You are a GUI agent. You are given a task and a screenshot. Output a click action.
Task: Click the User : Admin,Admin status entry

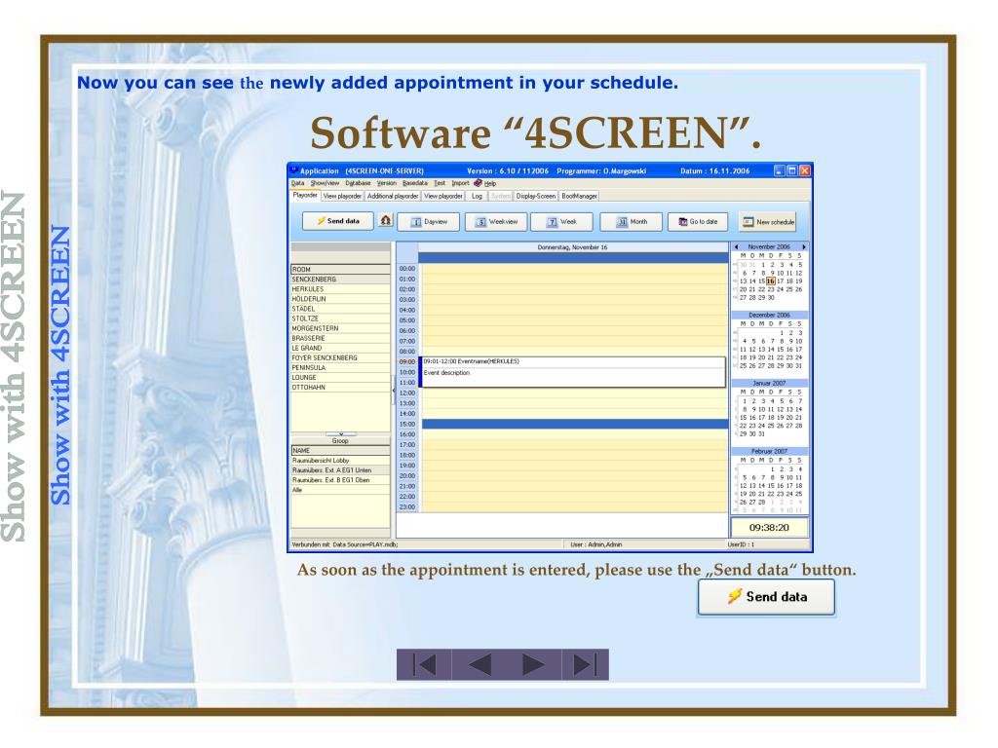(596, 545)
